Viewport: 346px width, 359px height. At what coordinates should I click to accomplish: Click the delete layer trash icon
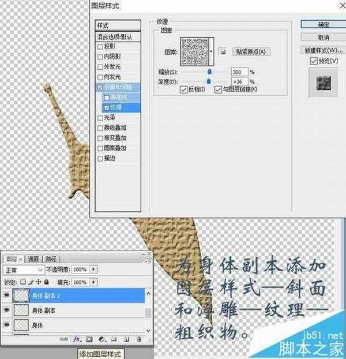pyautogui.click(x=139, y=339)
